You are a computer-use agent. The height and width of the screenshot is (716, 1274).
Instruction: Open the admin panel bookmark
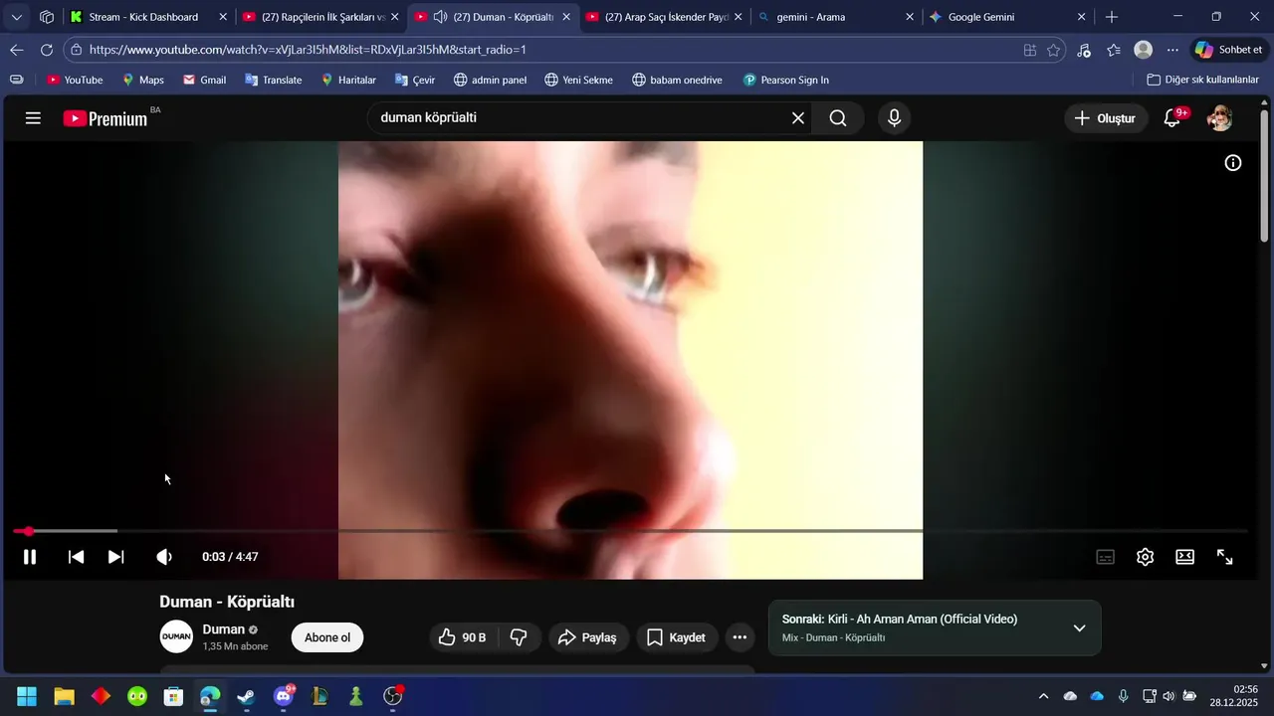click(490, 80)
